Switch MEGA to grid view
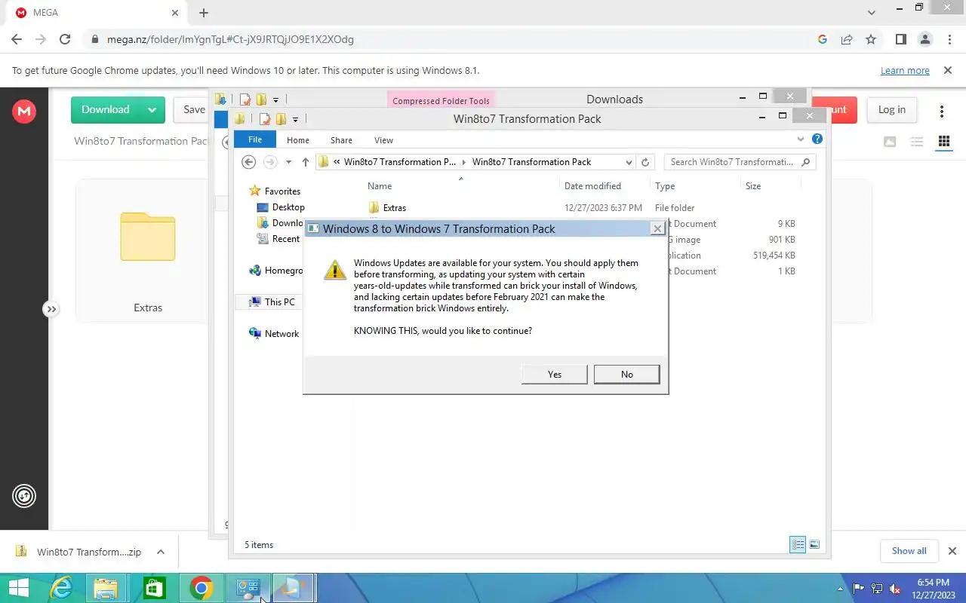This screenshot has width=966, height=603. [x=943, y=141]
